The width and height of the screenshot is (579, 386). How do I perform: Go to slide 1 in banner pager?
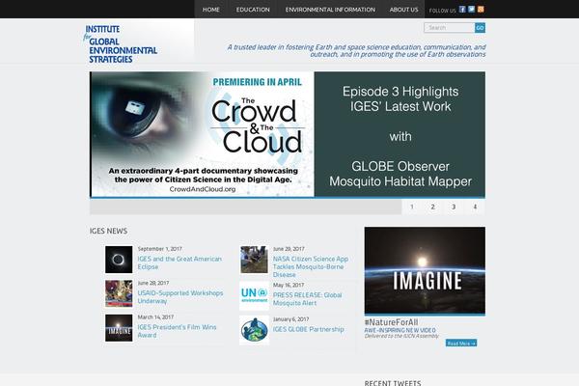[x=412, y=207]
